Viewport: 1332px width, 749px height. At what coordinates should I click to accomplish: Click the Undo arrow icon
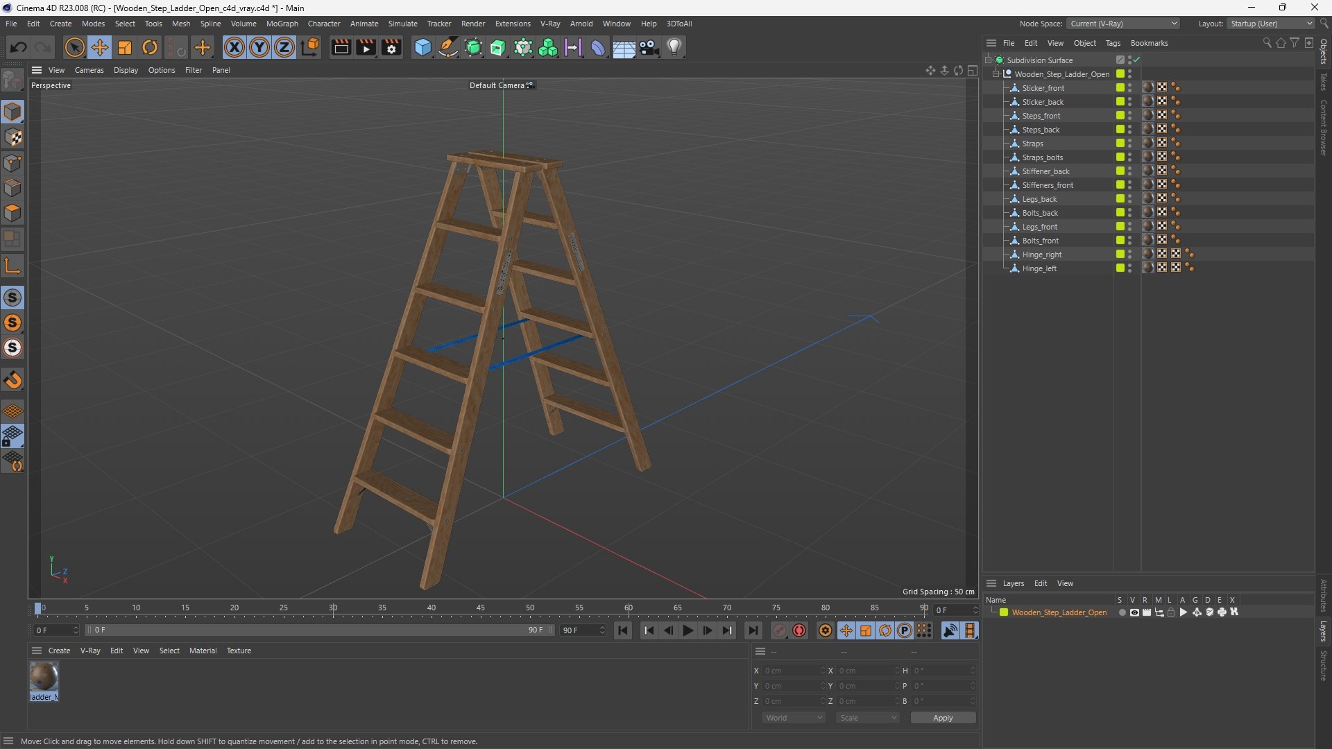click(19, 47)
